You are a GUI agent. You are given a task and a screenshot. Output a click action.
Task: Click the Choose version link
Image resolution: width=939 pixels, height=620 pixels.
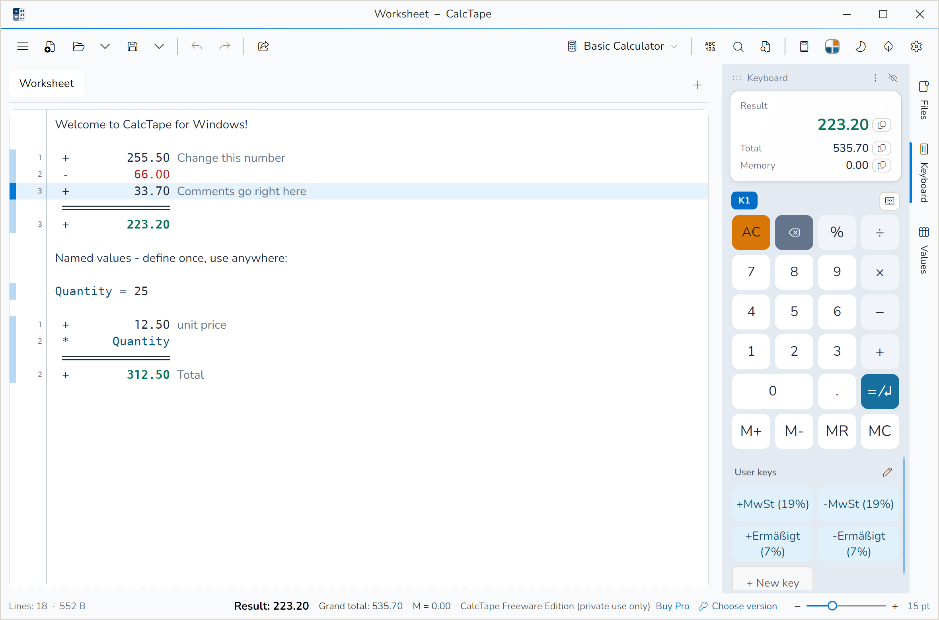click(x=738, y=606)
